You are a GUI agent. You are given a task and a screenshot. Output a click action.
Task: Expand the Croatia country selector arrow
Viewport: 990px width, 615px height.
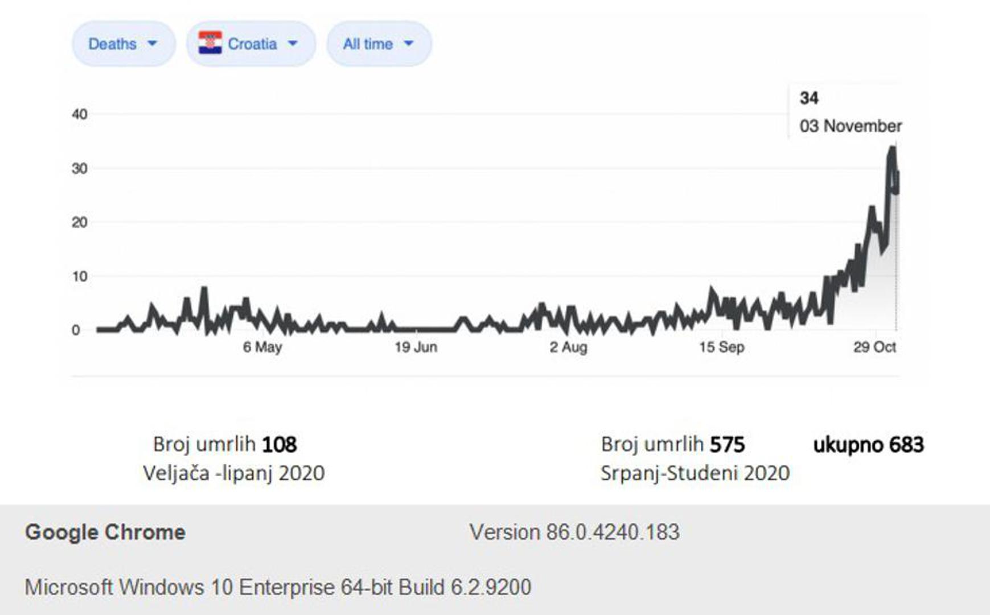point(293,43)
